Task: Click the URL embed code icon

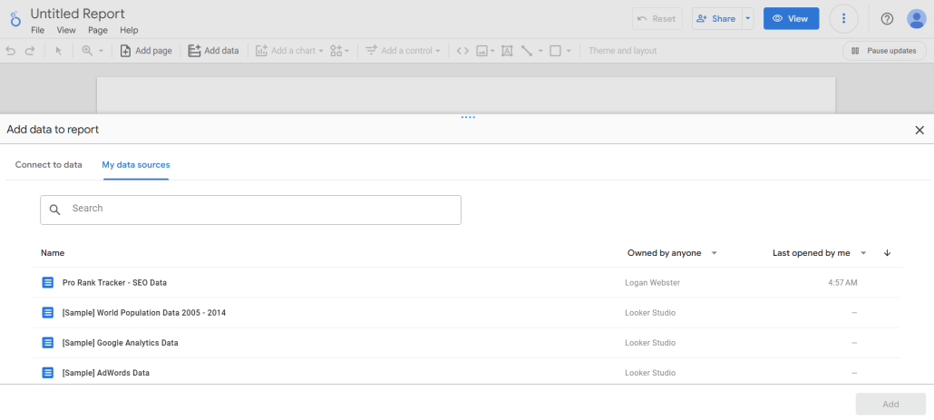Action: (x=462, y=51)
